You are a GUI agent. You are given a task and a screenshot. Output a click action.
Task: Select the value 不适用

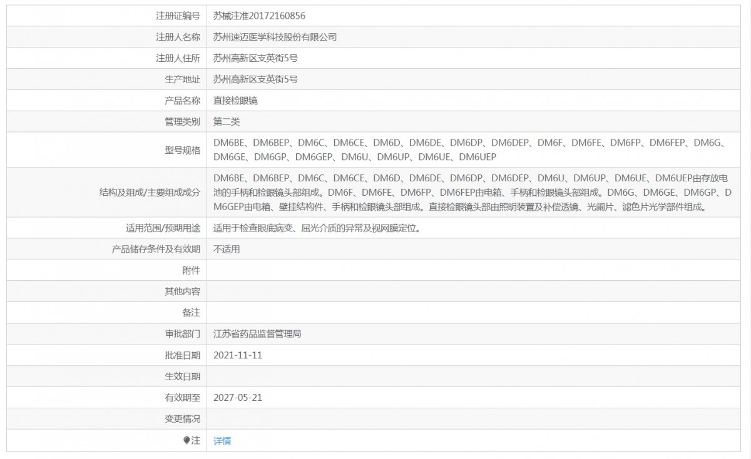227,249
